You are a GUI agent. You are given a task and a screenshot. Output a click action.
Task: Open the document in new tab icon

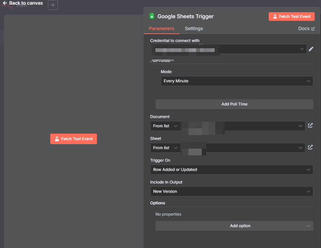(310, 125)
